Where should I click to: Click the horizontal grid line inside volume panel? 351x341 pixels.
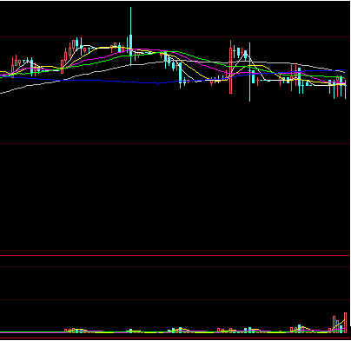[x=175, y=300]
